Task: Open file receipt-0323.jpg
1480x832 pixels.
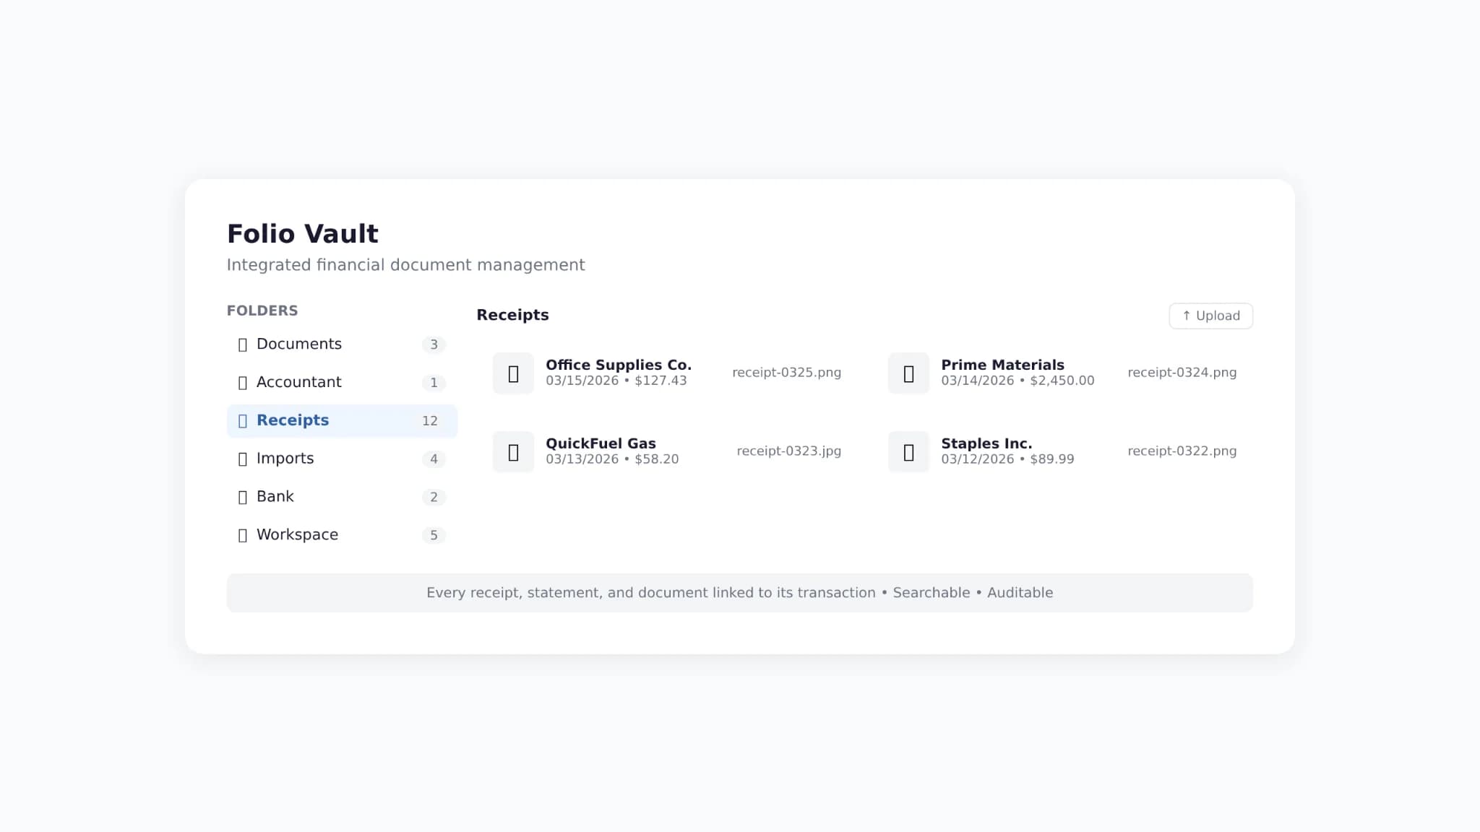Action: [788, 451]
